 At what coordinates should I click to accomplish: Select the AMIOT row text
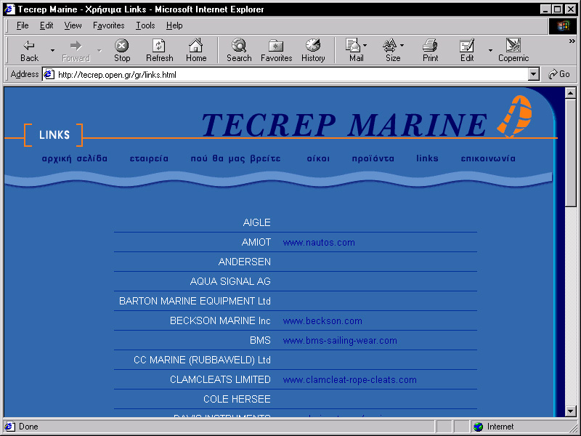(x=256, y=243)
